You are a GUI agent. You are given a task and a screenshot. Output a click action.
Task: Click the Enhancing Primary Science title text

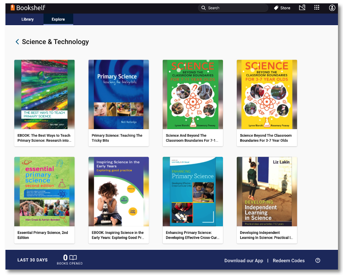point(192,235)
